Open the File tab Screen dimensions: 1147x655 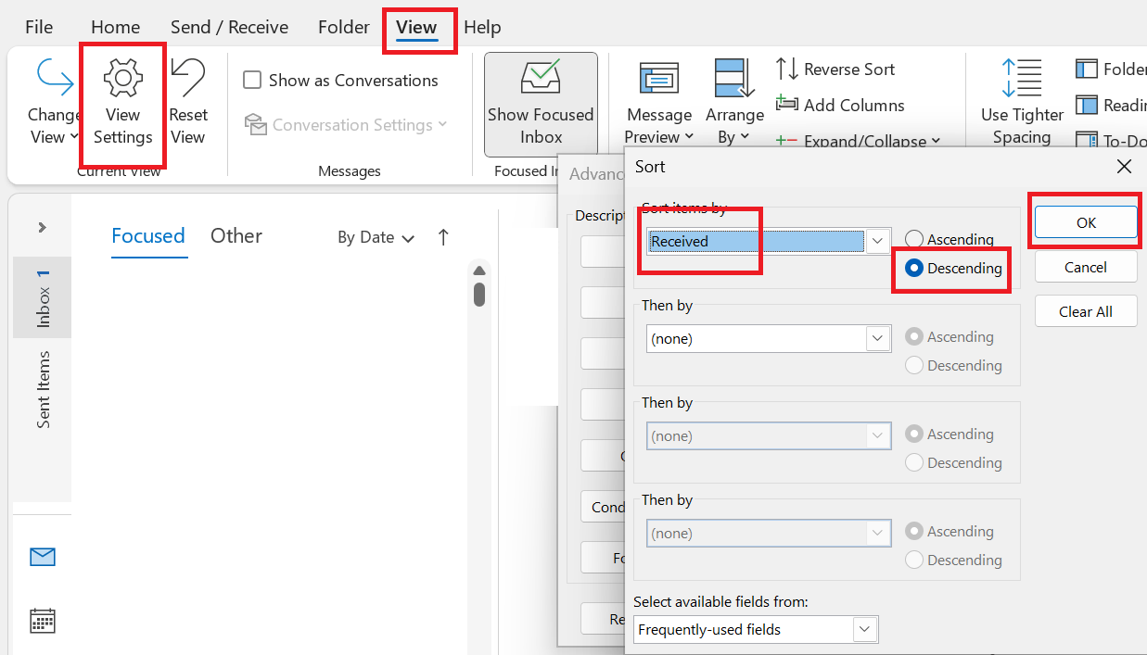pos(39,27)
